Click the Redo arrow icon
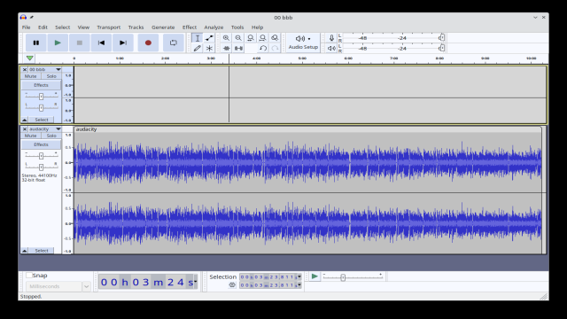 click(275, 48)
